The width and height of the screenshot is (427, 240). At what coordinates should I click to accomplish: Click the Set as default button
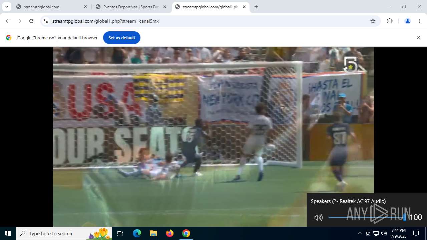tap(122, 38)
